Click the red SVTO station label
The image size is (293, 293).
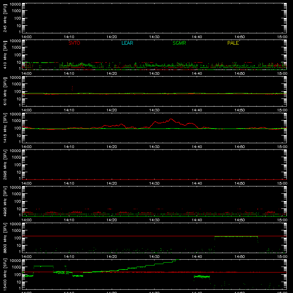point(74,43)
